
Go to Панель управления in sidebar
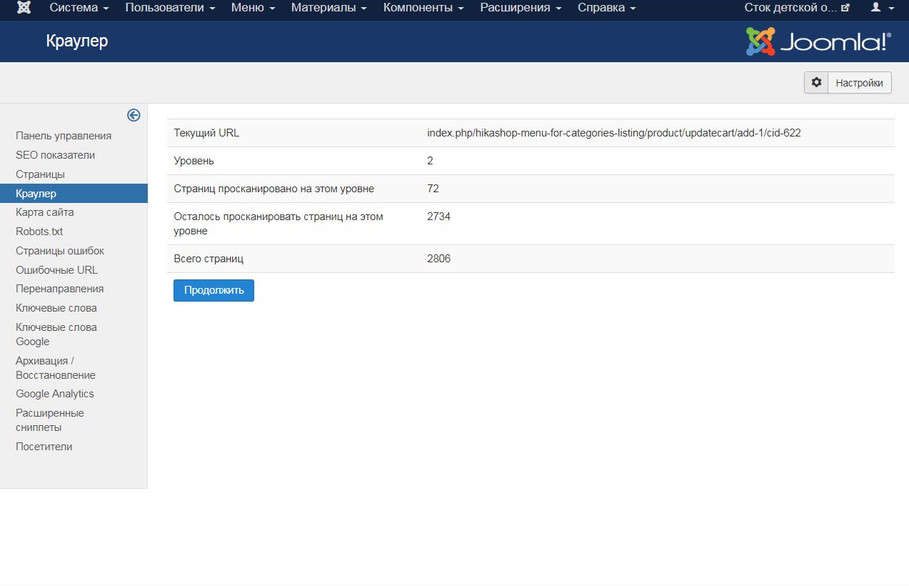[x=64, y=136]
